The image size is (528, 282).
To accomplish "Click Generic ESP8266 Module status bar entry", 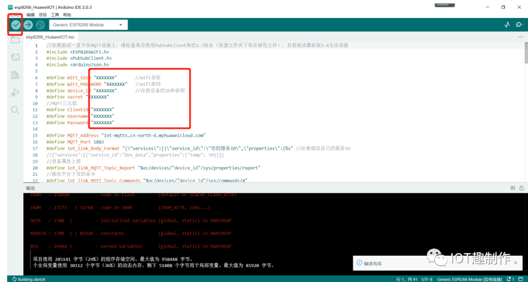I will point(470,279).
